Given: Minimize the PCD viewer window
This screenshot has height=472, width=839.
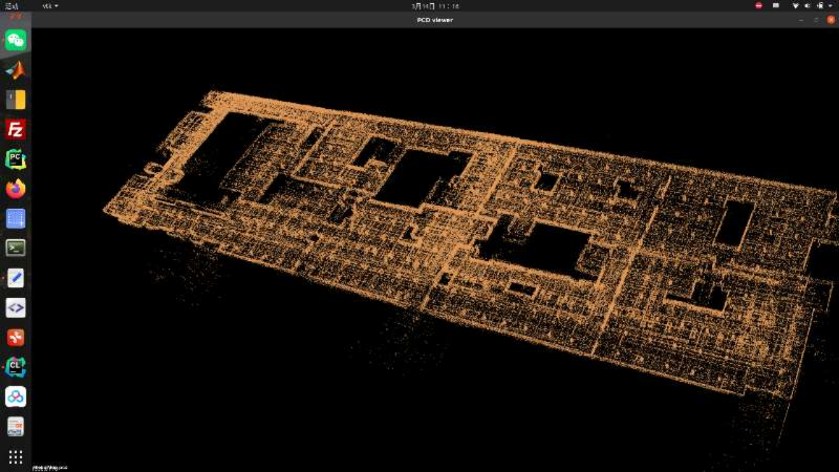Looking at the screenshot, I should pyautogui.click(x=801, y=20).
